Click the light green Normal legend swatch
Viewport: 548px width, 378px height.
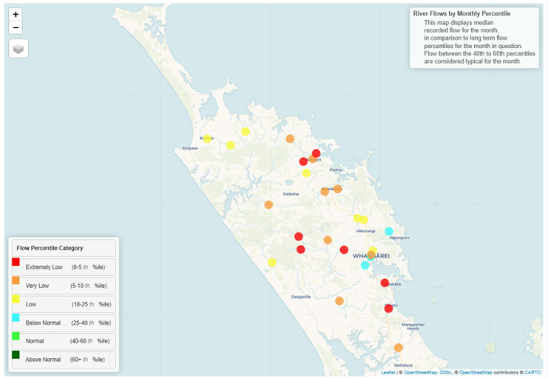(x=16, y=336)
